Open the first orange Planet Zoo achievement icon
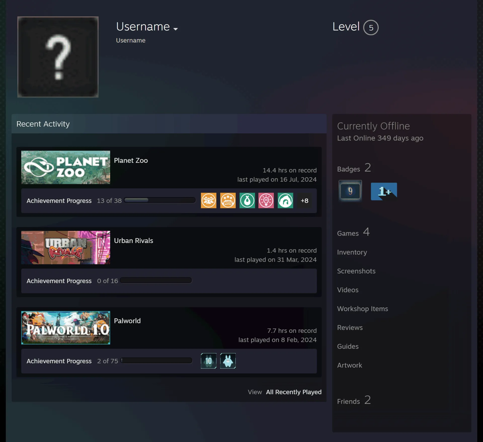This screenshot has width=483, height=442. click(208, 200)
